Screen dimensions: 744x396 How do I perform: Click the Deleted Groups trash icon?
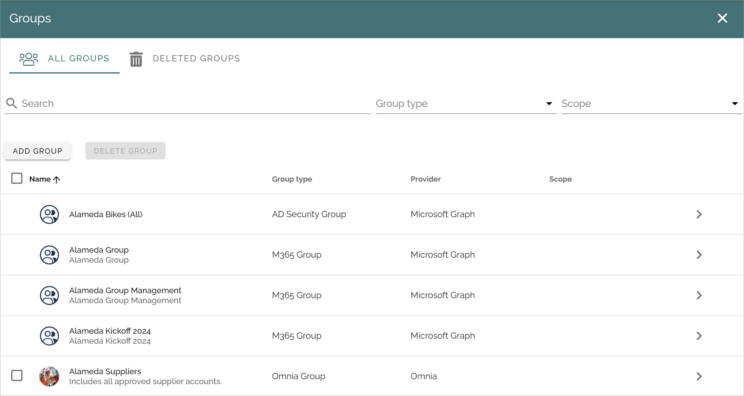click(136, 59)
